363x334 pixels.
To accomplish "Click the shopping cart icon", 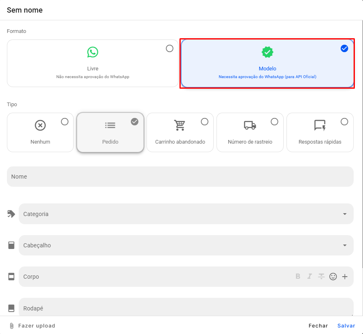I will 179,125.
